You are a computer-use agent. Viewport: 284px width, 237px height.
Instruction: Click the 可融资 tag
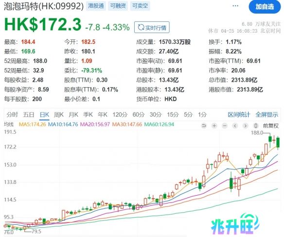[118, 6]
